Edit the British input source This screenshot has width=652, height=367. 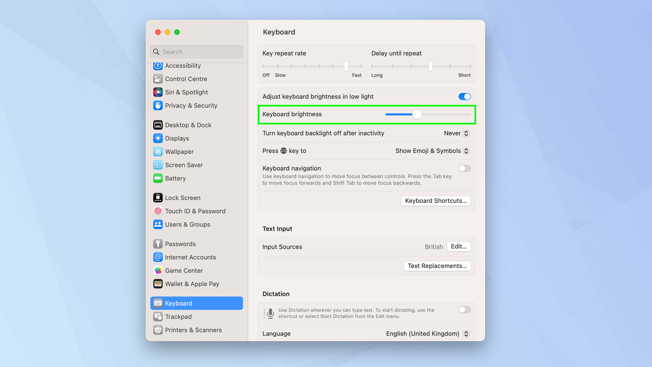click(x=459, y=246)
